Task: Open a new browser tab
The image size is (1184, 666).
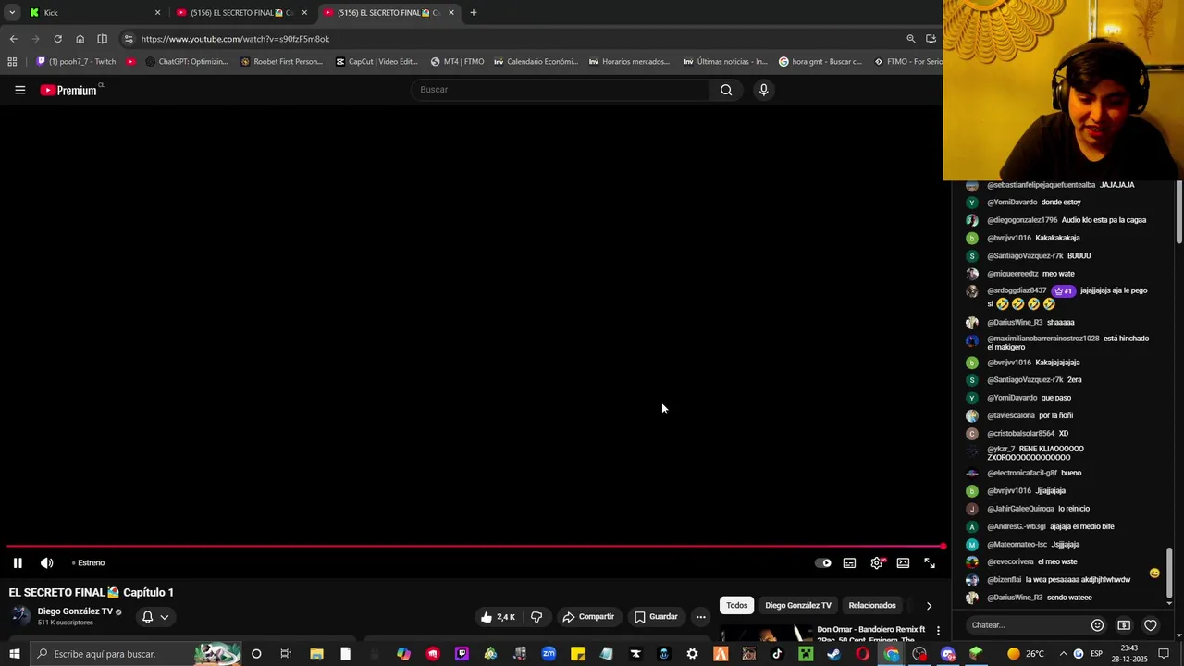Action: click(x=474, y=13)
